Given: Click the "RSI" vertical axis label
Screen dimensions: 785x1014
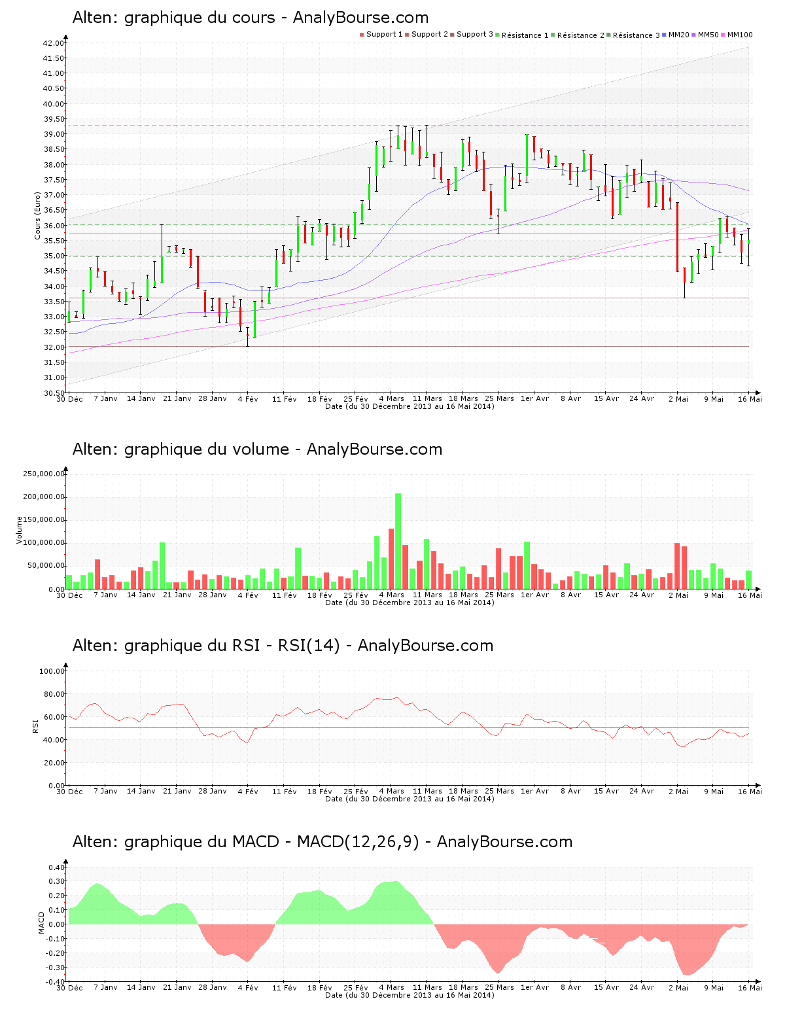Looking at the screenshot, I should [36, 726].
